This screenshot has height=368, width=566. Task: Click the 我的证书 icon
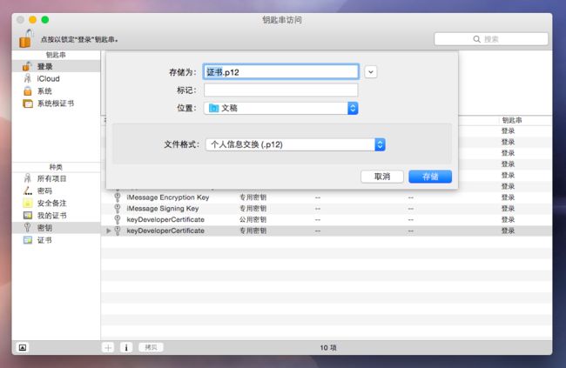28,216
